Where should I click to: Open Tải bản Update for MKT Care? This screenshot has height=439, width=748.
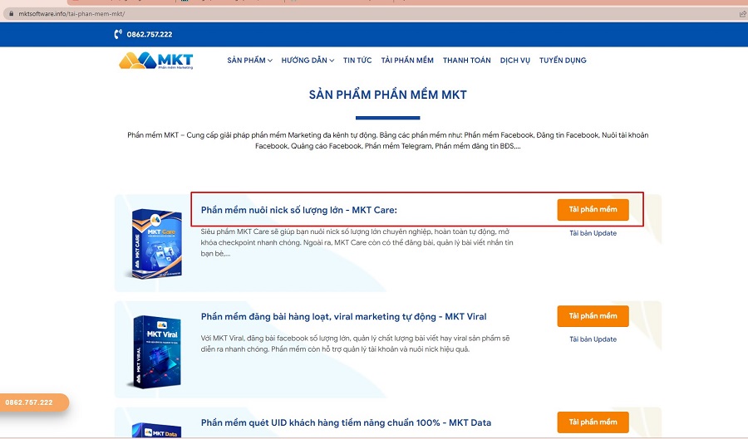click(593, 233)
